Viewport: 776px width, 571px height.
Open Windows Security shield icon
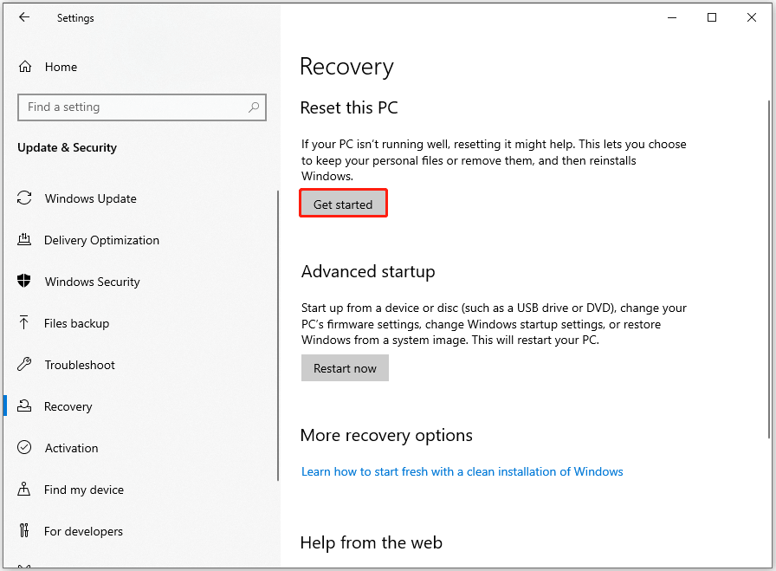[25, 282]
